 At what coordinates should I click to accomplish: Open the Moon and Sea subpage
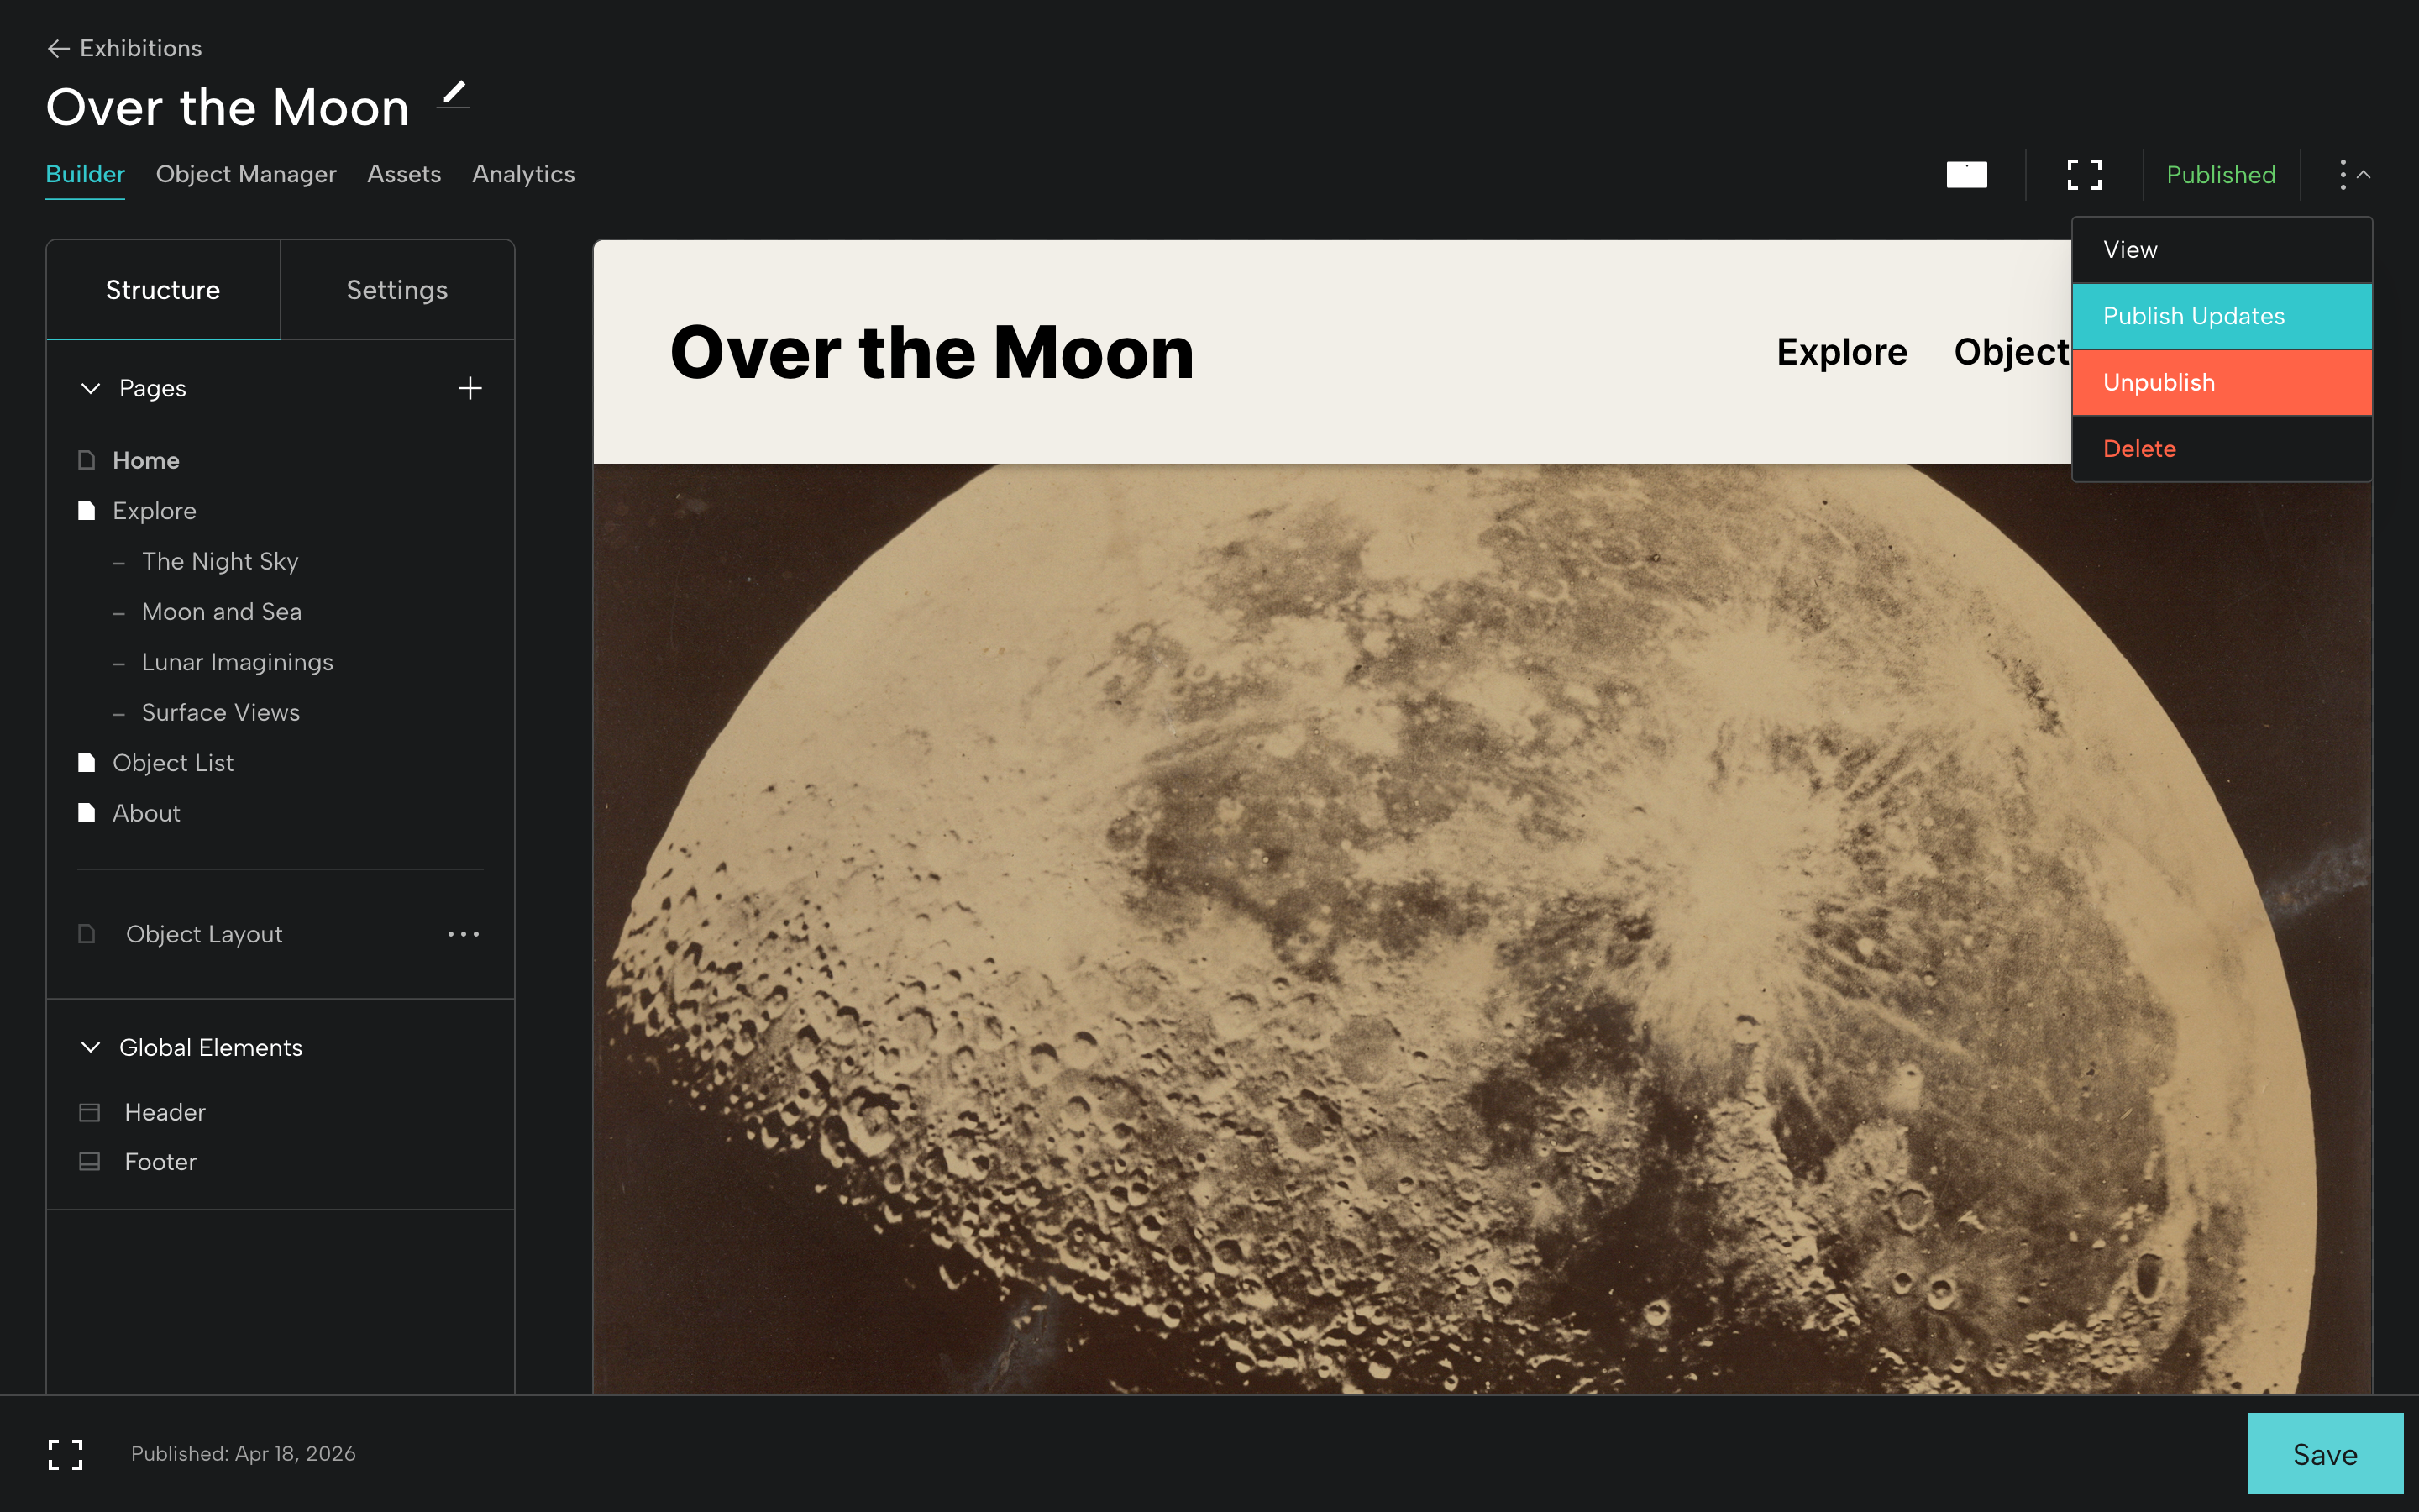coord(222,612)
